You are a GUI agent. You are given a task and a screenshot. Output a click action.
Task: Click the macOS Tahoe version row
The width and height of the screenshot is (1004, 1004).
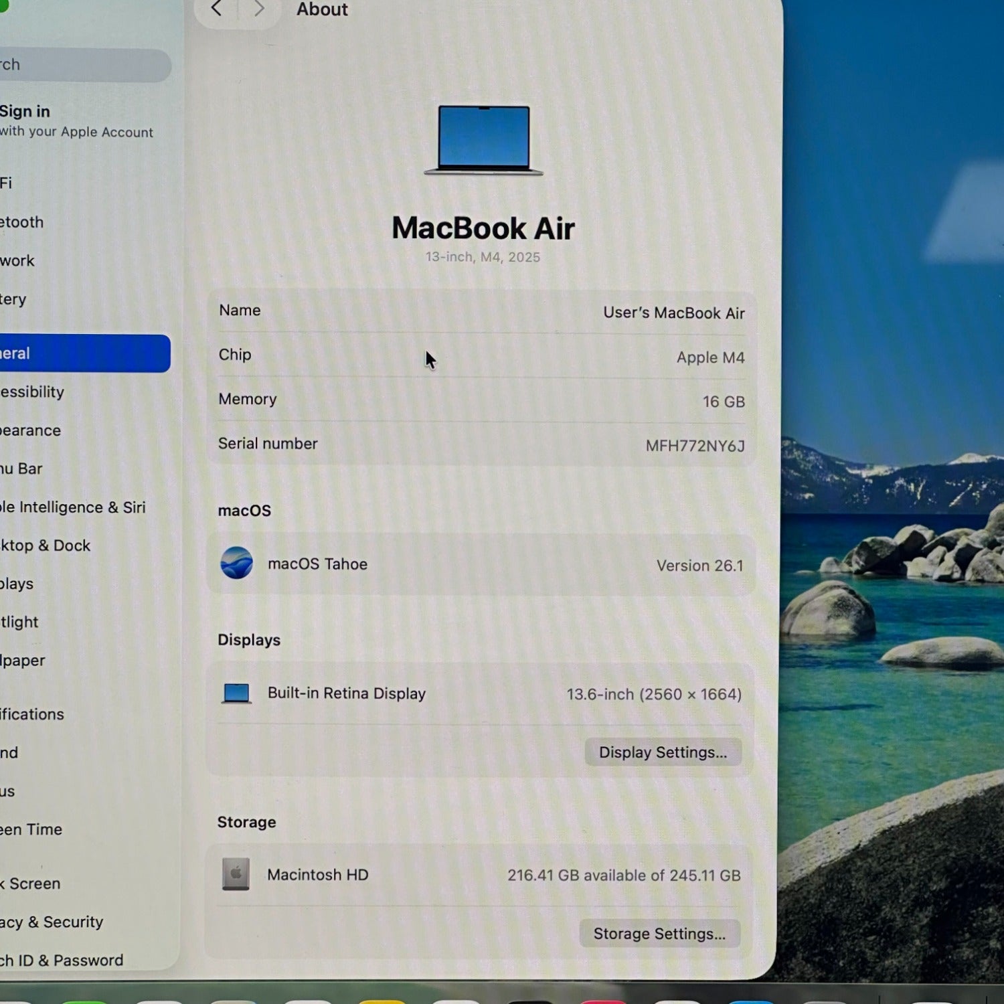tap(482, 564)
